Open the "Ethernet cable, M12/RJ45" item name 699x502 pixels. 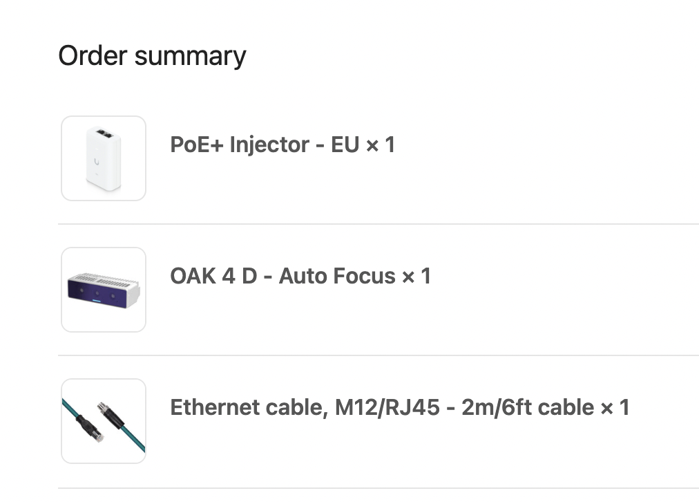click(x=305, y=407)
